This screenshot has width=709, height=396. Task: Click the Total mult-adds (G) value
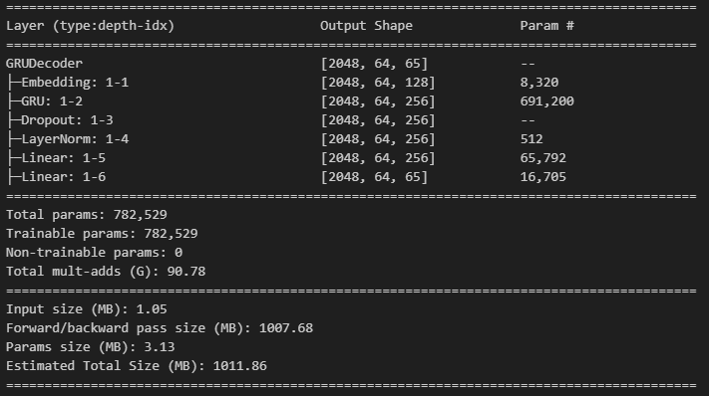[186, 271]
